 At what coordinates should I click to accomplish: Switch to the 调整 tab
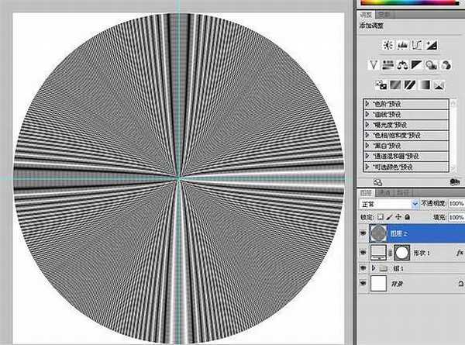point(367,15)
